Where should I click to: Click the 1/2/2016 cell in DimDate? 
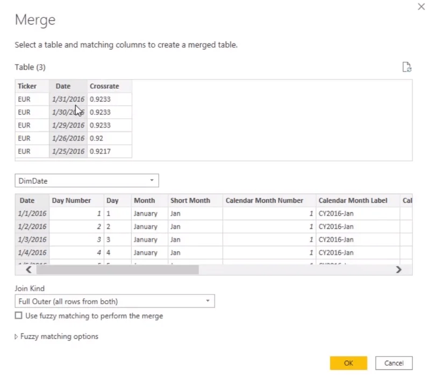coord(32,227)
